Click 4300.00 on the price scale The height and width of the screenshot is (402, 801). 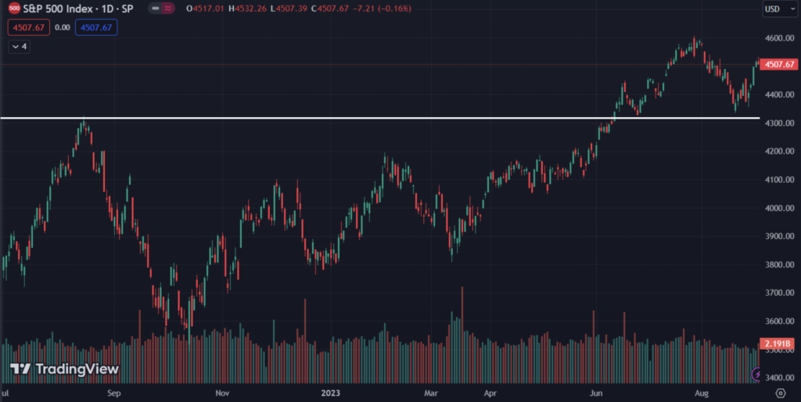click(x=780, y=123)
